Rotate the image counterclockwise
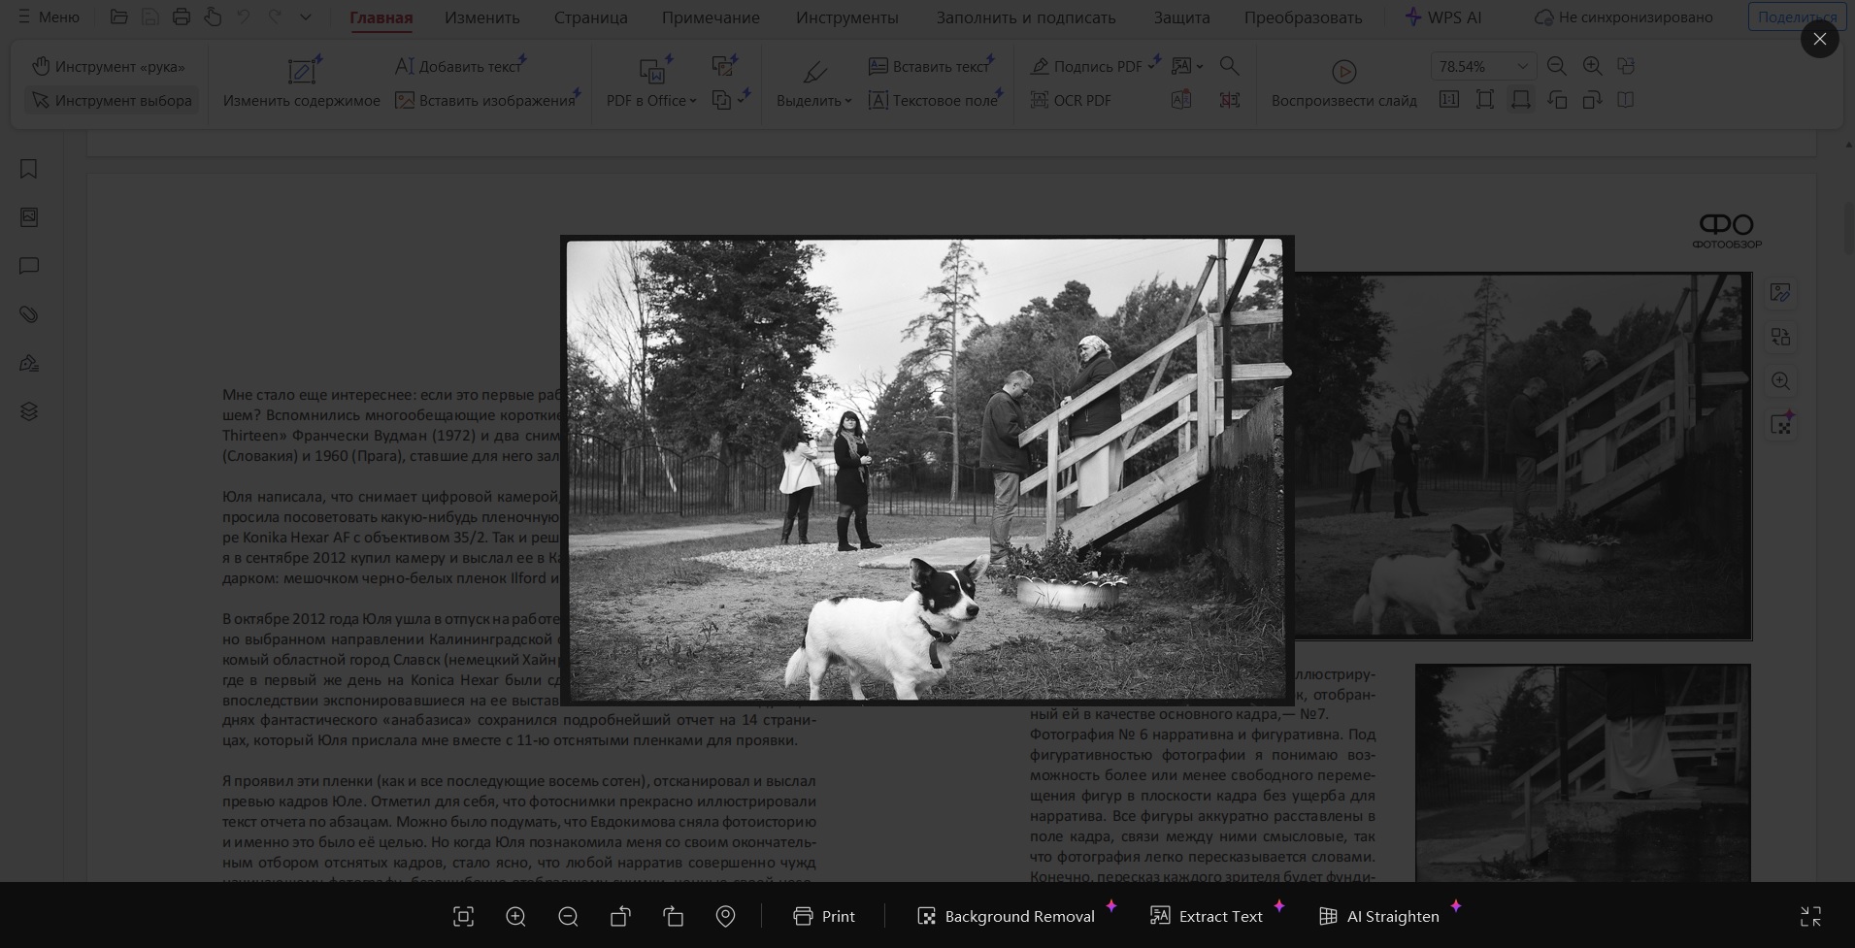Image resolution: width=1855 pixels, height=948 pixels. pyautogui.click(x=620, y=916)
